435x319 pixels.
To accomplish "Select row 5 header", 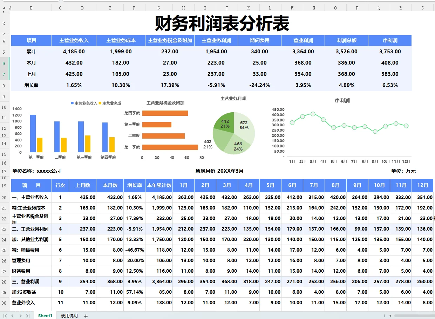I will point(4,51).
